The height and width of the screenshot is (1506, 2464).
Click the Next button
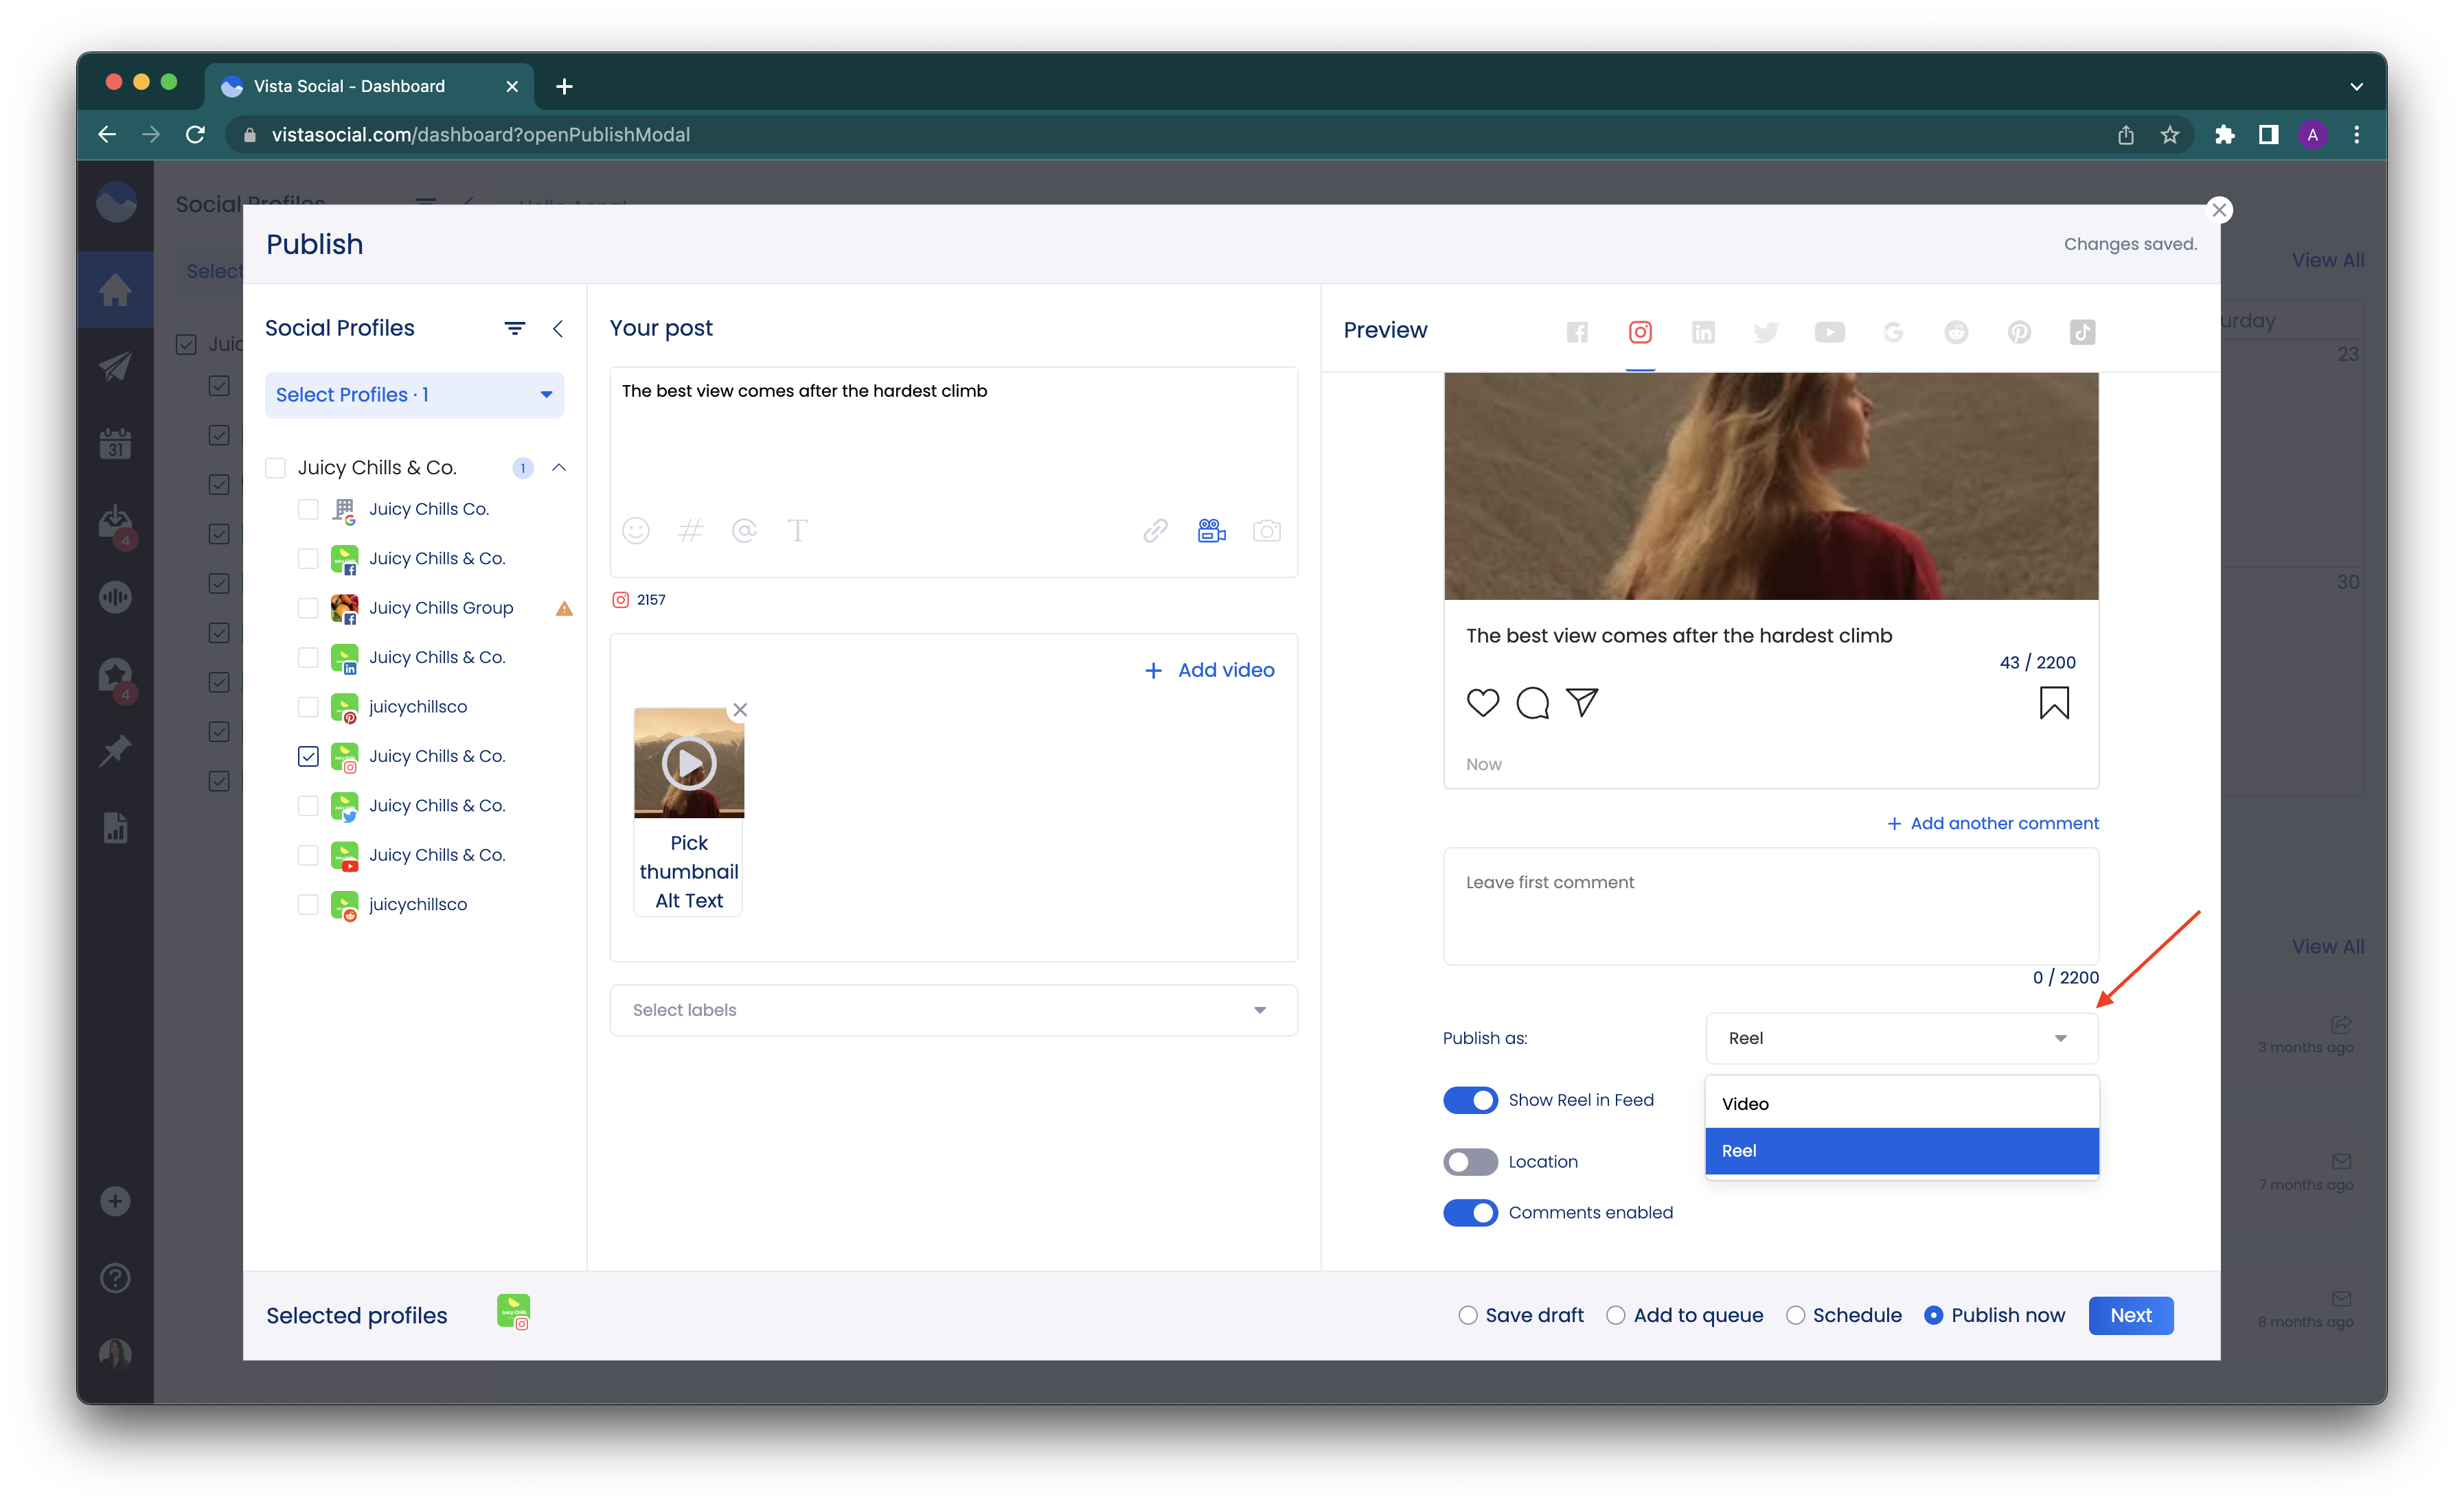point(2130,1316)
